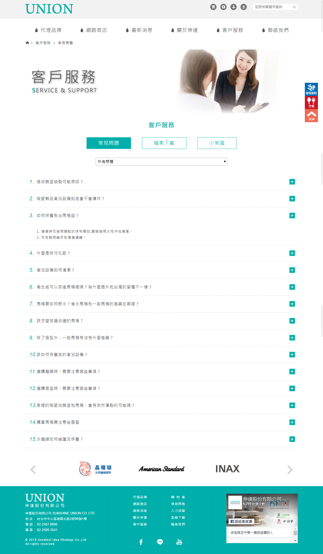The width and height of the screenshot is (323, 554).
Task: Open the LINE icon in footer
Action: pos(160,542)
